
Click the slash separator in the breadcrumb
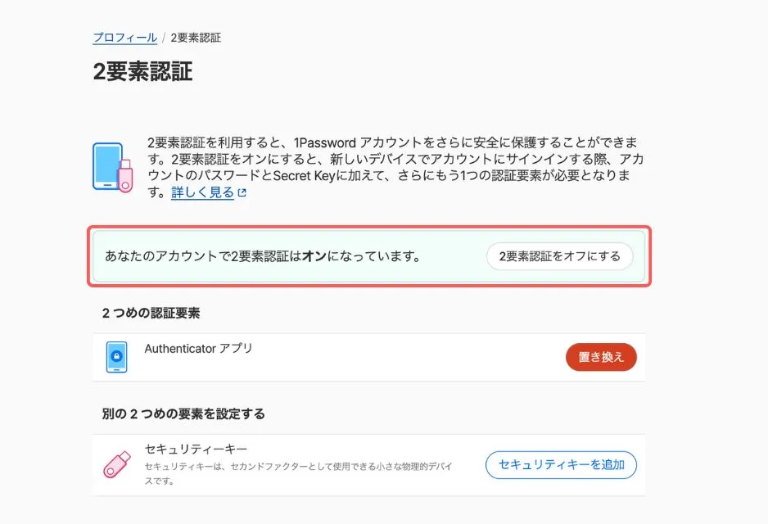point(164,38)
